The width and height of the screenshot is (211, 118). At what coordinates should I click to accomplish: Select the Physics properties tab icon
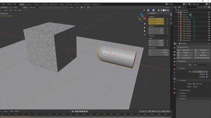tap(174, 79)
